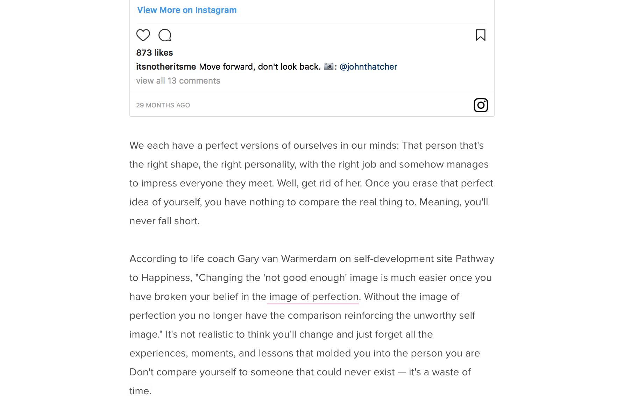Viewport: 624px width, 403px height.
Task: Click the sentence starting Don't compare yourself
Action: [300, 382]
